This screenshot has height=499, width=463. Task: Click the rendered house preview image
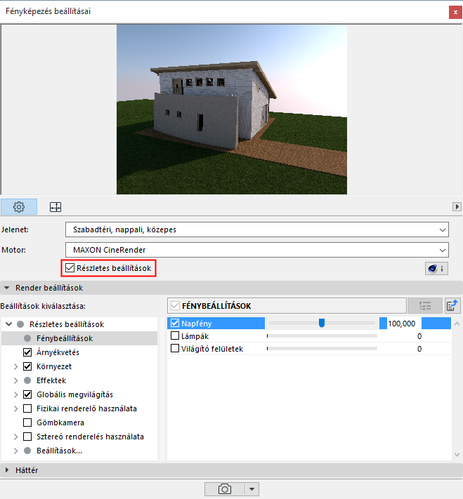pos(232,109)
